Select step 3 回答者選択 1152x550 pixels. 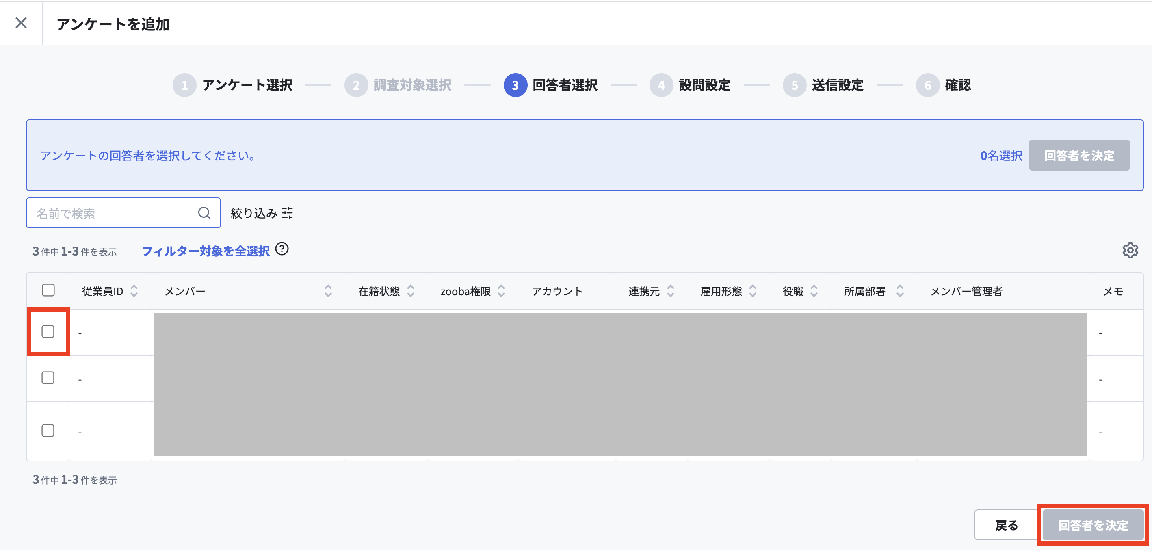pos(550,85)
